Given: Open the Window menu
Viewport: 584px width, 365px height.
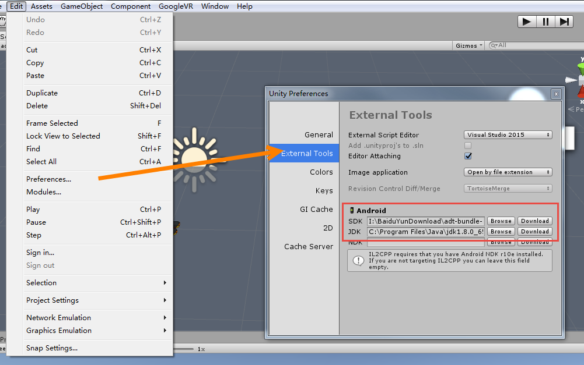Looking at the screenshot, I should click(x=215, y=6).
